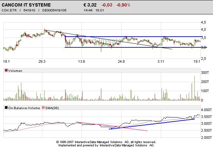Click the copyright line 1996-2007 InteractiveData
The image size is (213, 147).
coord(106,142)
